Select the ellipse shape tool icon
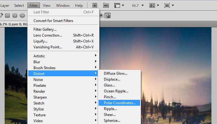This screenshot has height=124, width=217. click(x=22, y=15)
